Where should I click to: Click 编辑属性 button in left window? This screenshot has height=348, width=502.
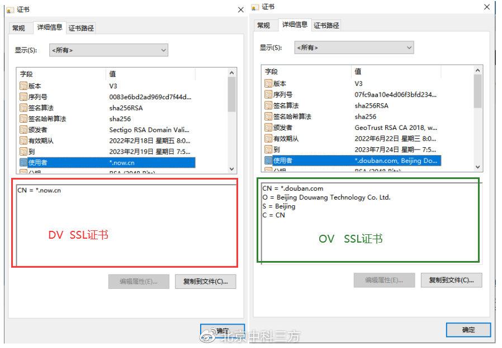tap(139, 282)
